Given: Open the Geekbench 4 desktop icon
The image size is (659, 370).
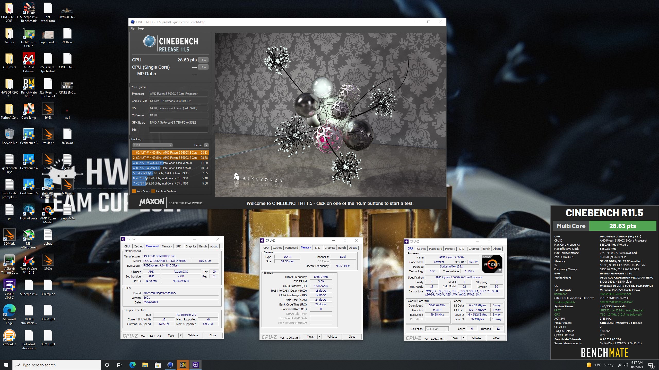Looking at the screenshot, I should coord(29,162).
